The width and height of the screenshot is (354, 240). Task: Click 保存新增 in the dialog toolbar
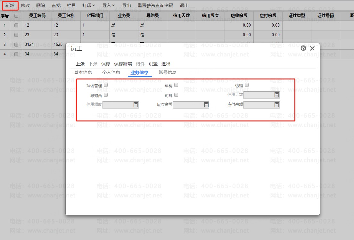(x=123, y=64)
